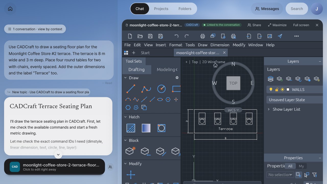
Task: Switch to the Projects tab
Action: [161, 9]
